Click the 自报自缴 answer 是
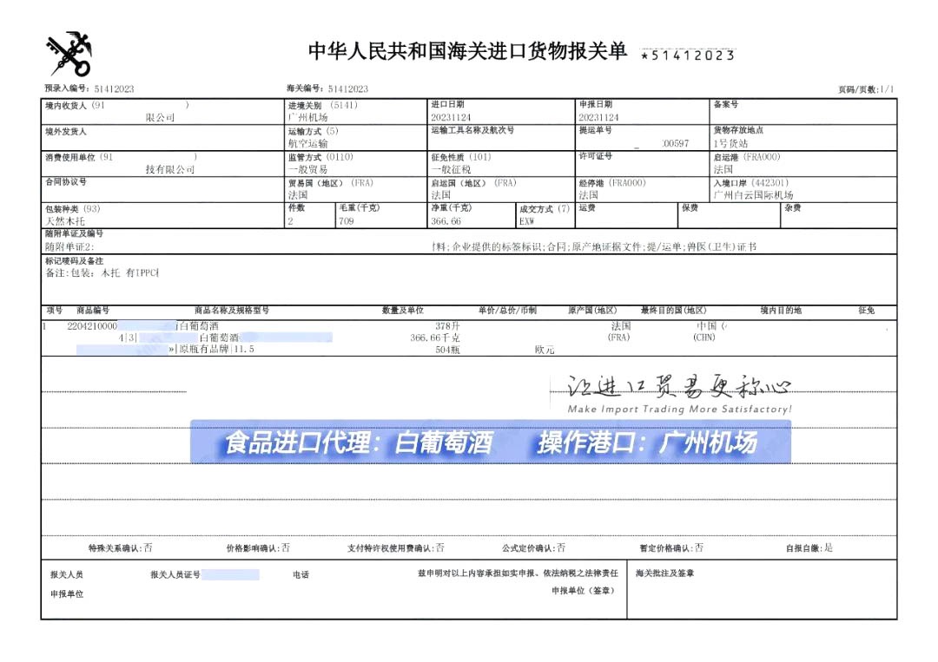938x662 pixels. click(828, 548)
